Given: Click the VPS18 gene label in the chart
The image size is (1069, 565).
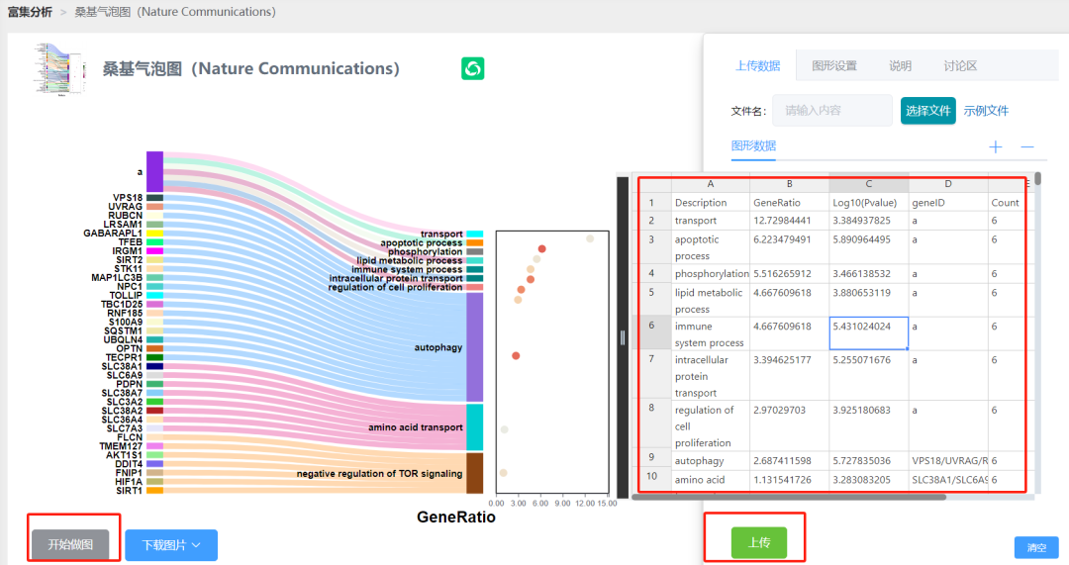Looking at the screenshot, I should [128, 198].
